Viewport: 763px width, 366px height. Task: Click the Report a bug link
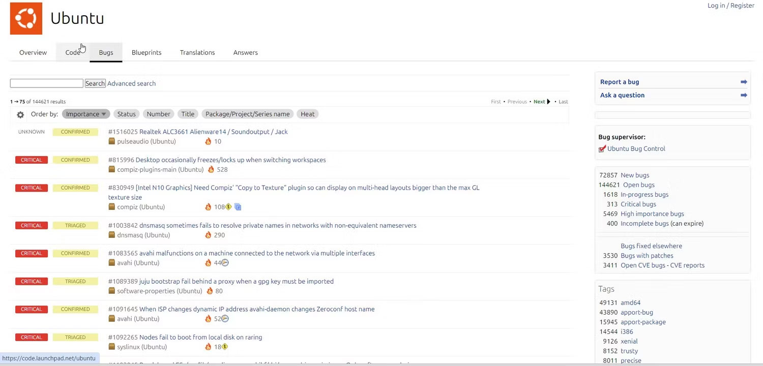tap(620, 82)
